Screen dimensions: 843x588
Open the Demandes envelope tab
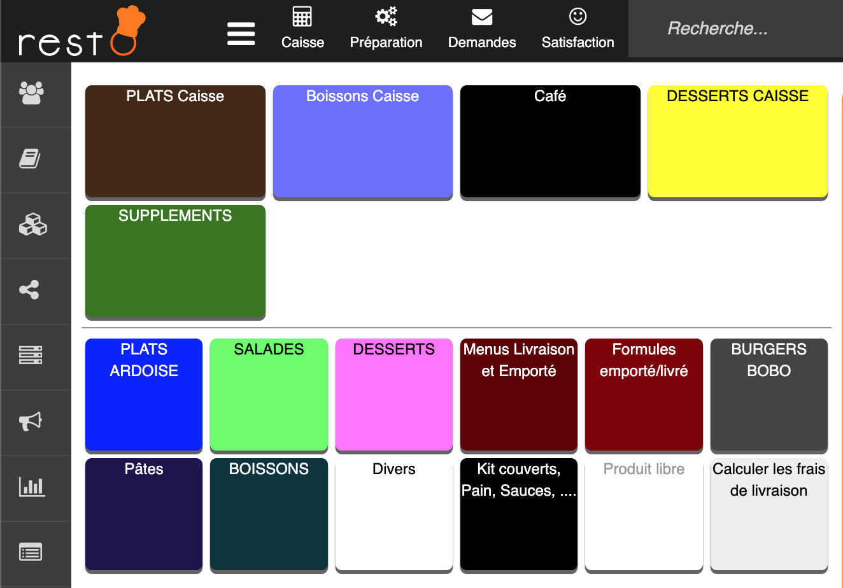point(482,29)
